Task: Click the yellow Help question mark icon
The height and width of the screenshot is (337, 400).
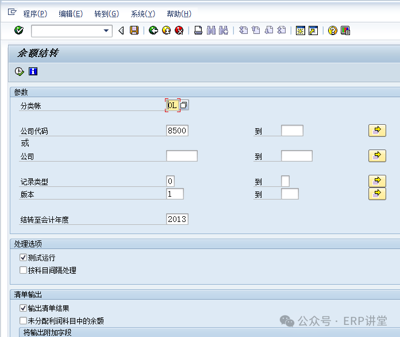Action: 332,30
